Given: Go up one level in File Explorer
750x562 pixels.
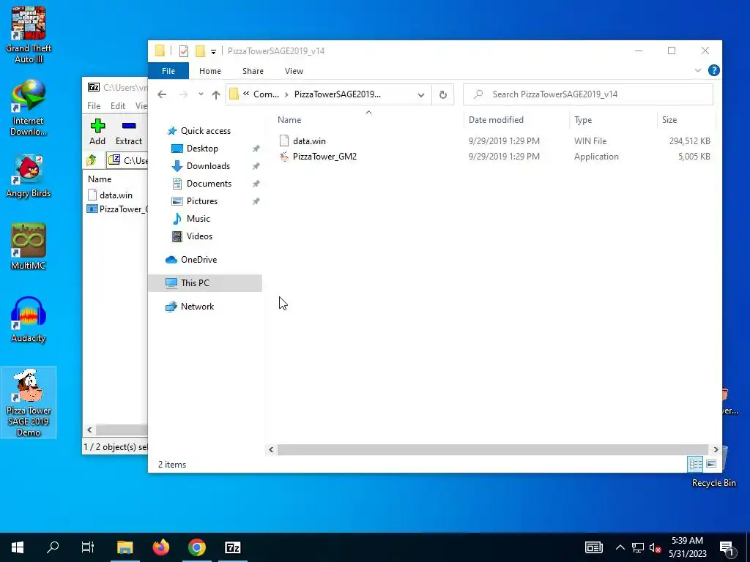Looking at the screenshot, I should click(x=216, y=94).
